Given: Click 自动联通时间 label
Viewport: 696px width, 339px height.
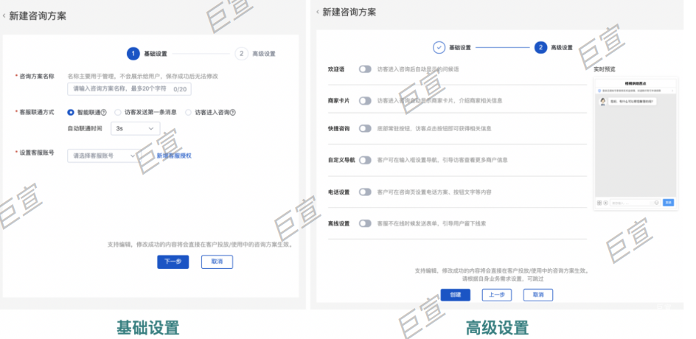Looking at the screenshot, I should pyautogui.click(x=84, y=129).
